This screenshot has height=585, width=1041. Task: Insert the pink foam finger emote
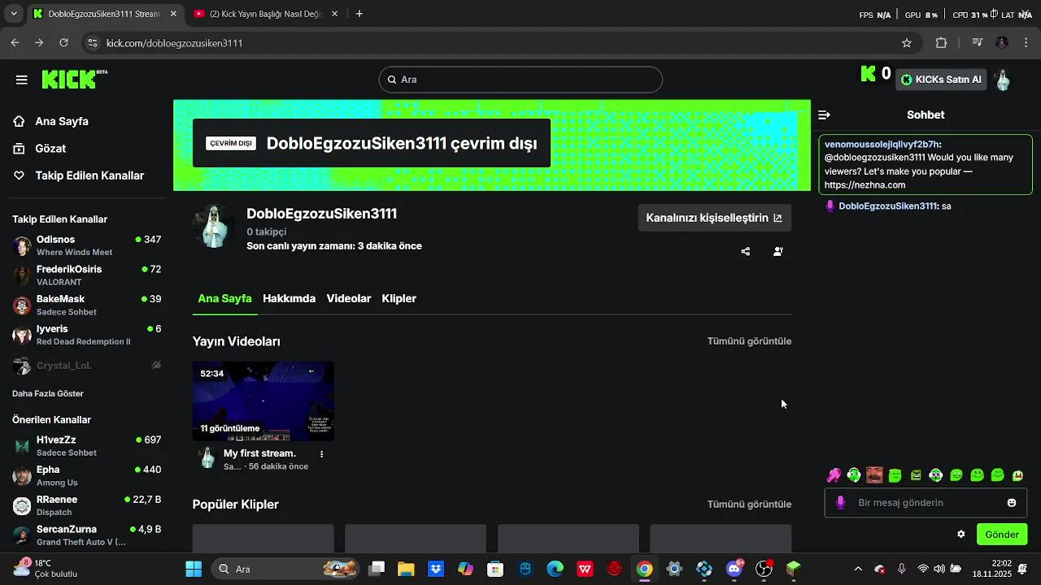[x=834, y=475]
